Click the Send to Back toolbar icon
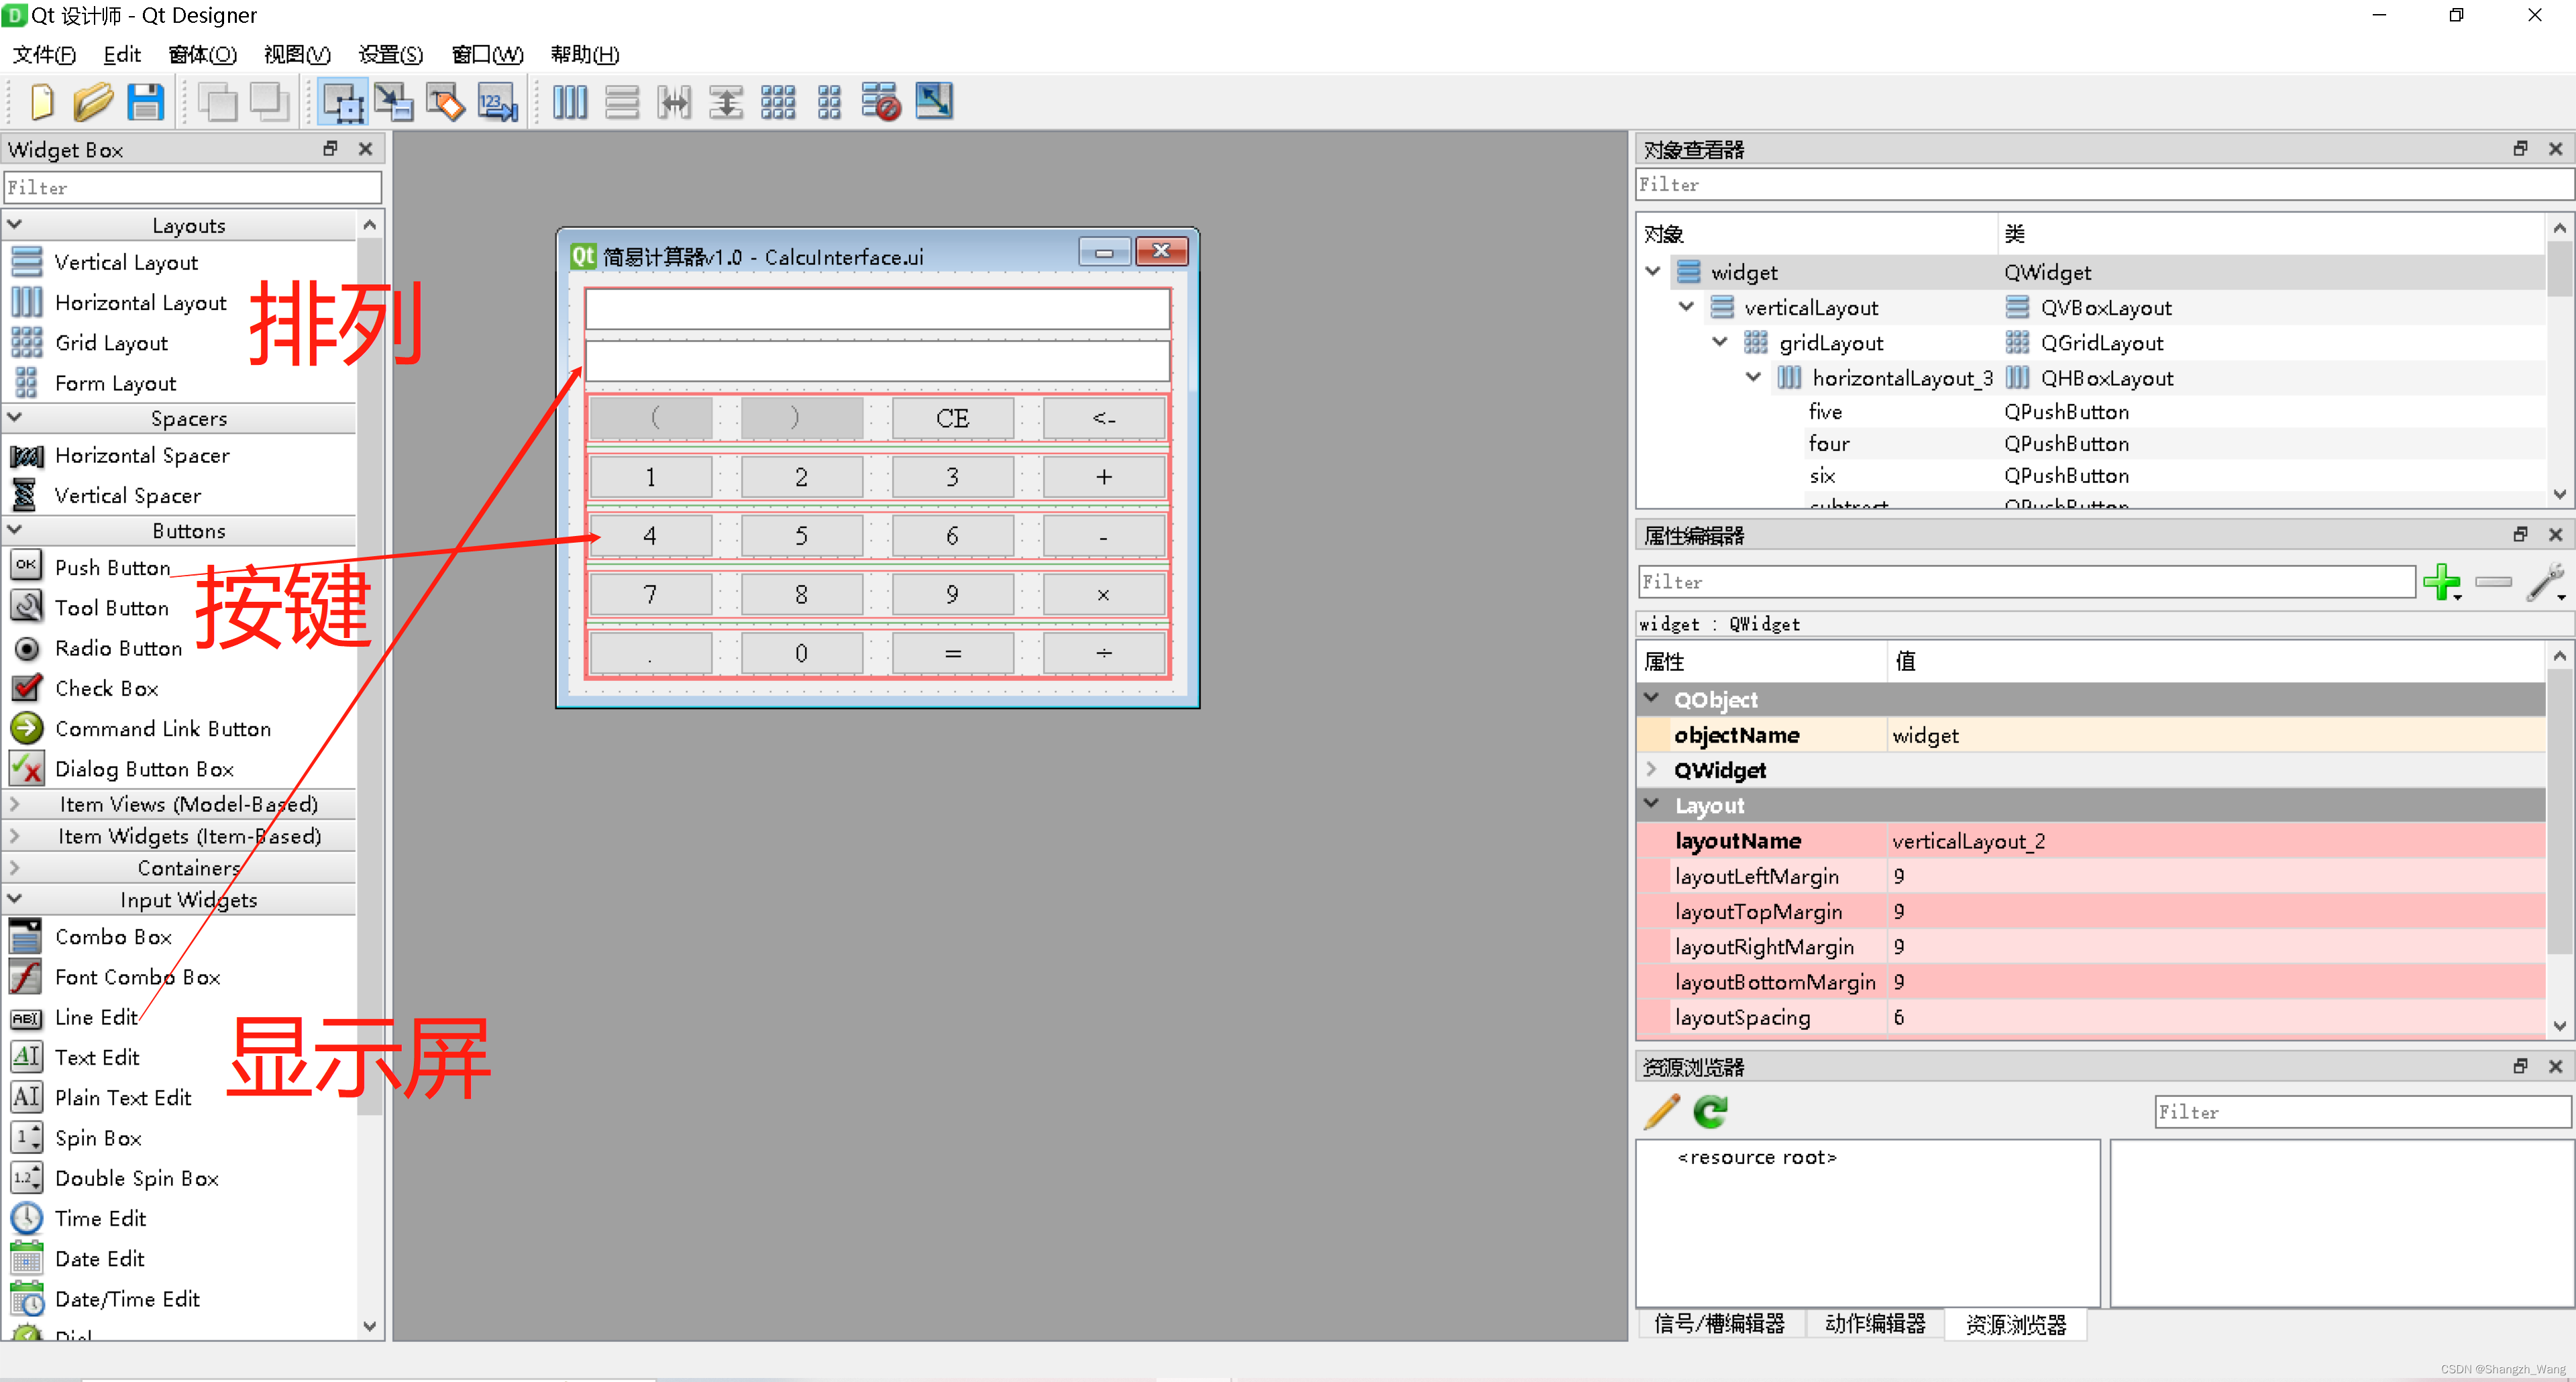Image resolution: width=2576 pixels, height=1382 pixels. (x=217, y=102)
